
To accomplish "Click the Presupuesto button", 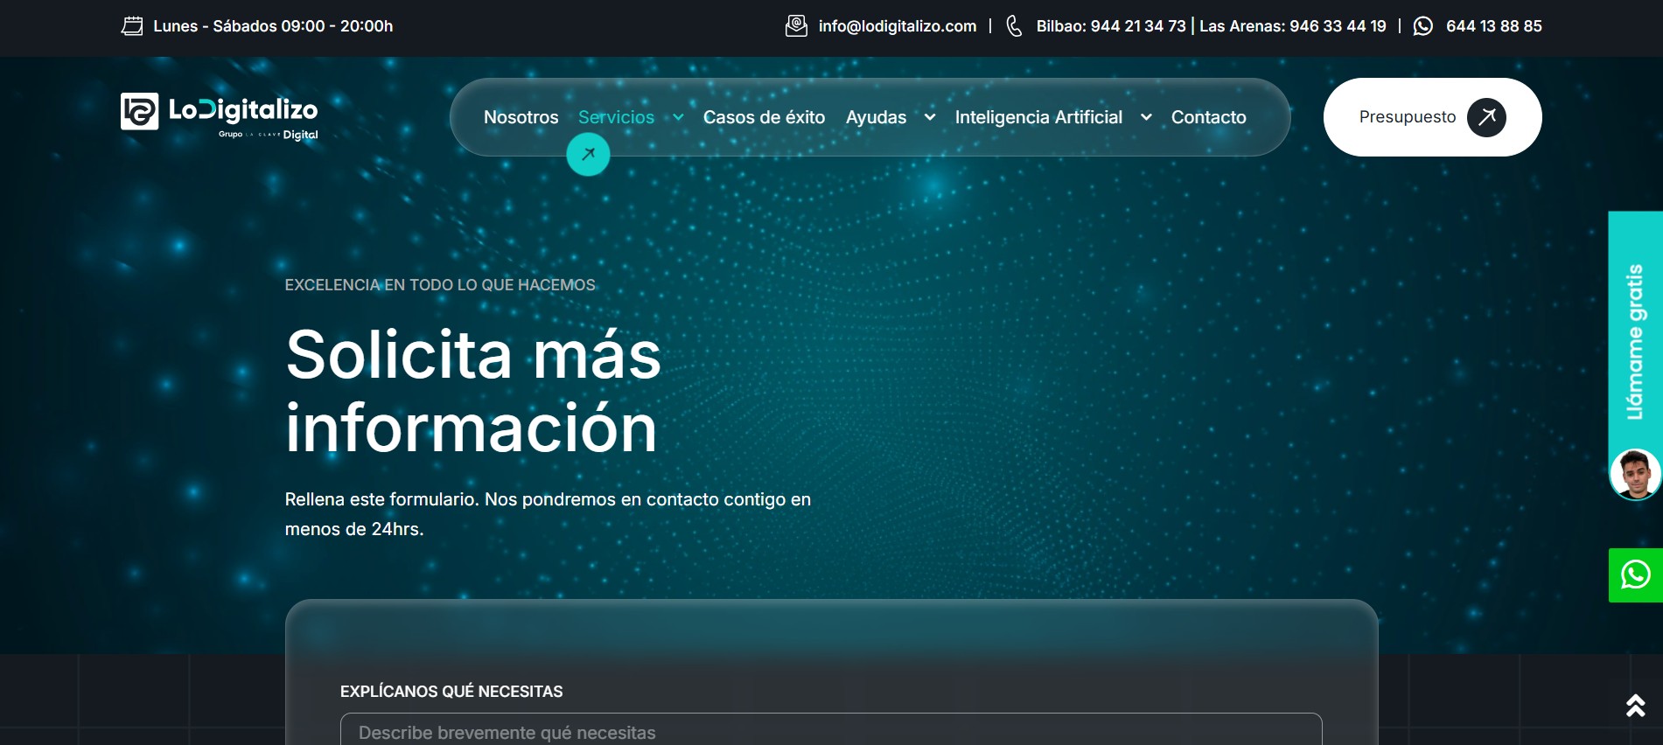I will pyautogui.click(x=1407, y=117).
